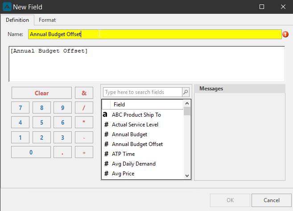293x211 pixels.
Task: Click the field list scroll down arrow
Action: tap(187, 176)
